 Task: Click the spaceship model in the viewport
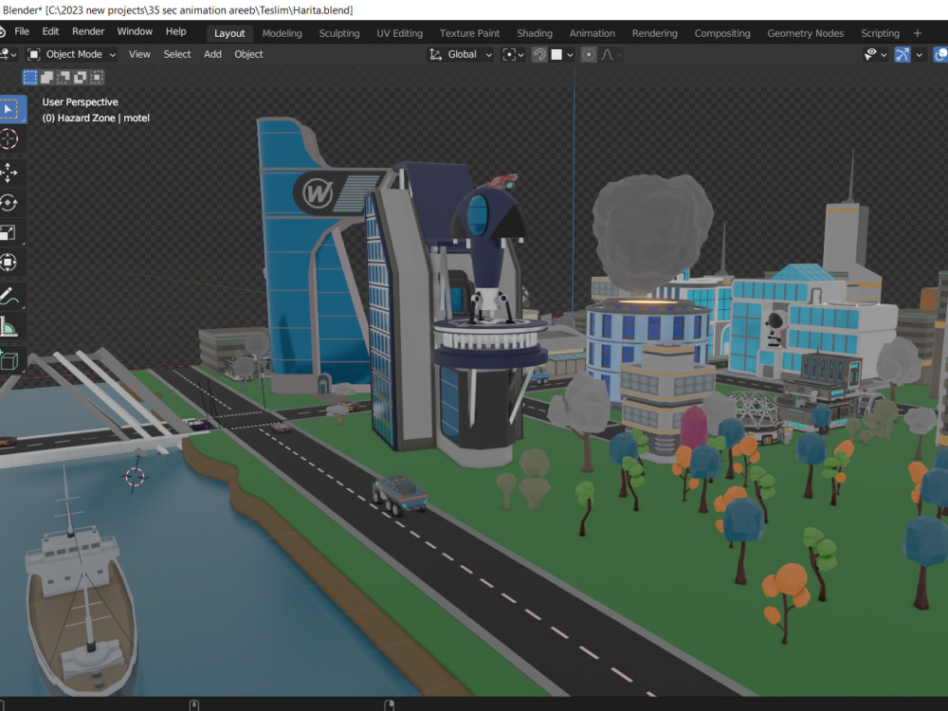coord(500,183)
